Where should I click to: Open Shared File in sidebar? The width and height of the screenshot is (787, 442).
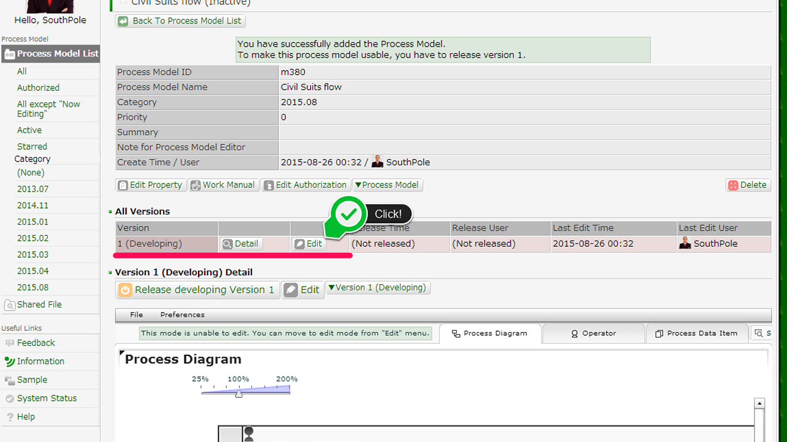pyautogui.click(x=39, y=304)
